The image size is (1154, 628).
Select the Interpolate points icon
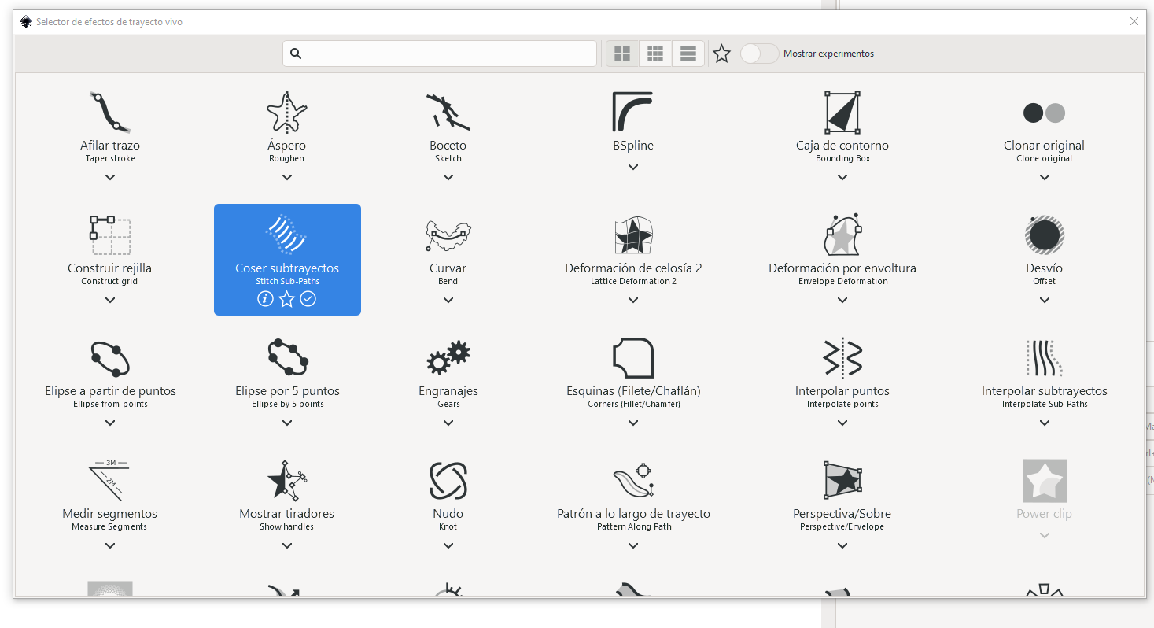tap(842, 358)
